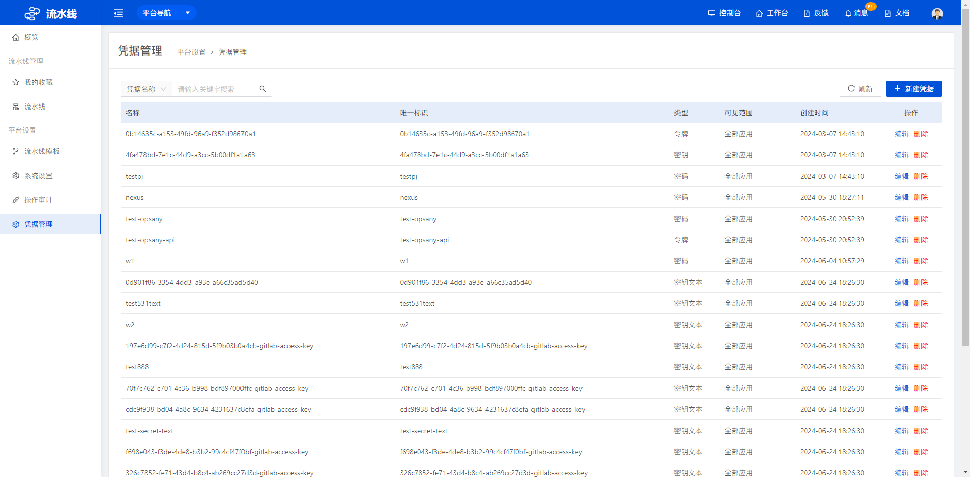Click the test-opsany-api unique identifier cell

click(x=424, y=240)
